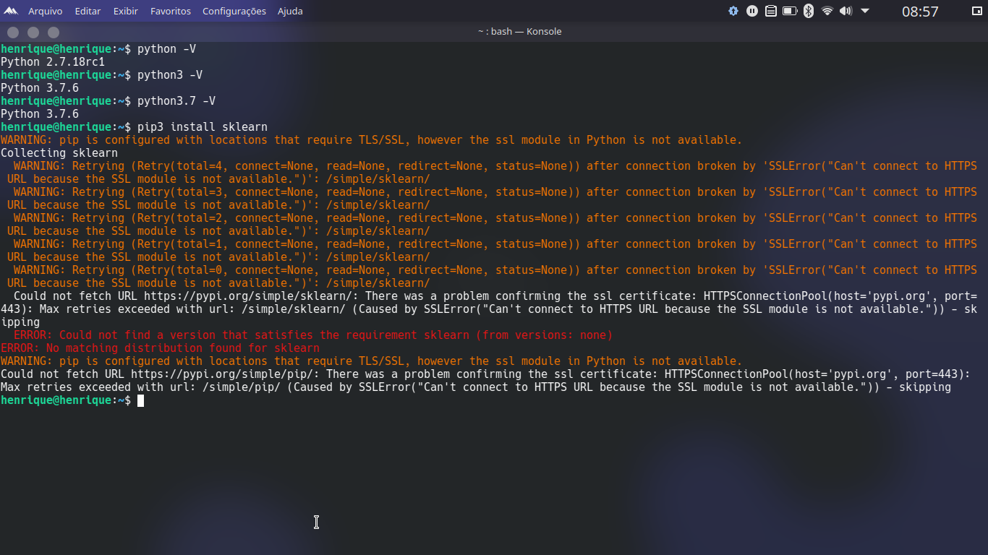Image resolution: width=988 pixels, height=555 pixels.
Task: Open the Configurações menu
Action: tap(234, 11)
